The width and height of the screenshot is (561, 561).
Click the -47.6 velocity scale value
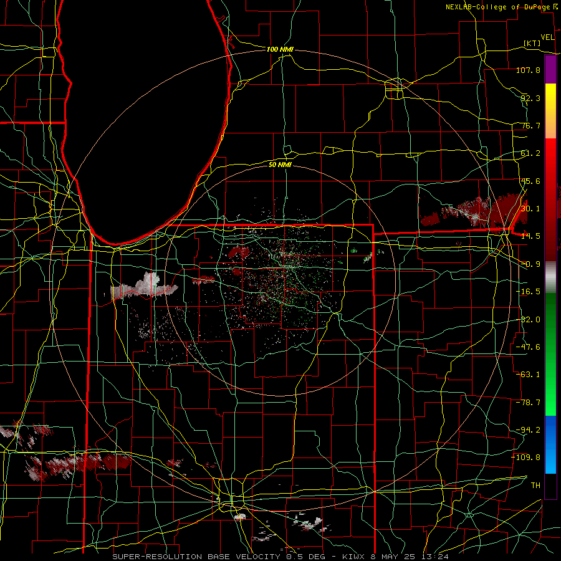528,347
